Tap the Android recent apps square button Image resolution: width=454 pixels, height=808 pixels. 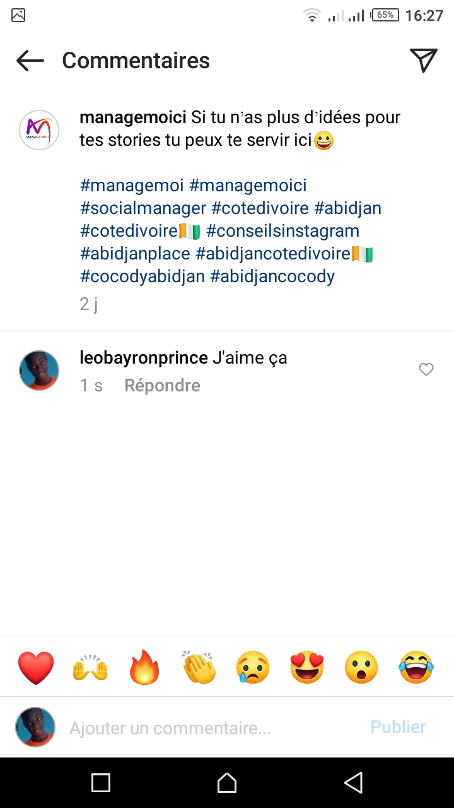coord(101,783)
